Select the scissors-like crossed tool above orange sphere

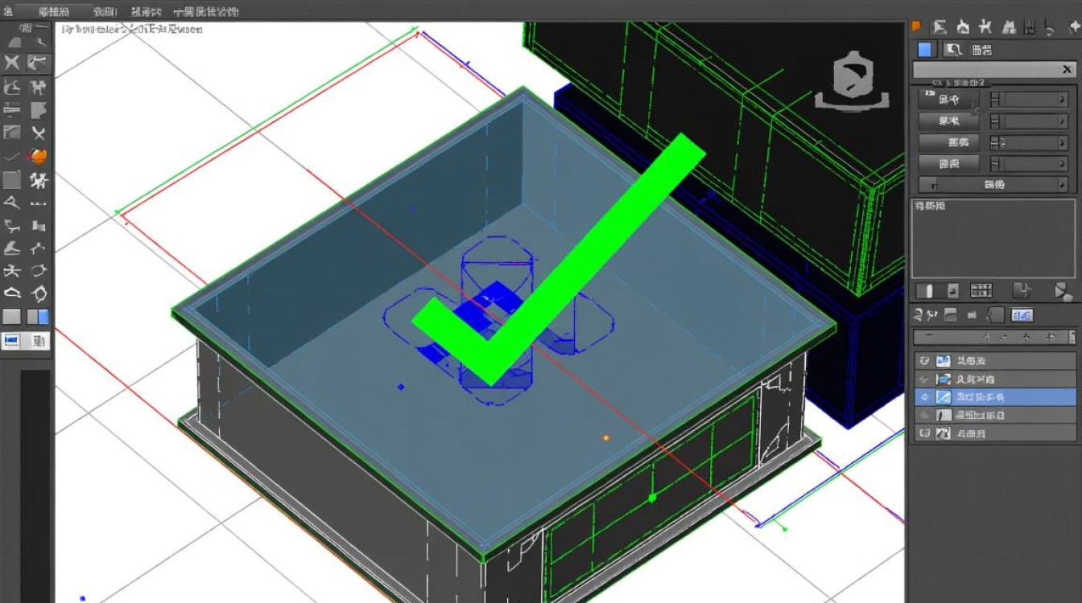point(38,133)
